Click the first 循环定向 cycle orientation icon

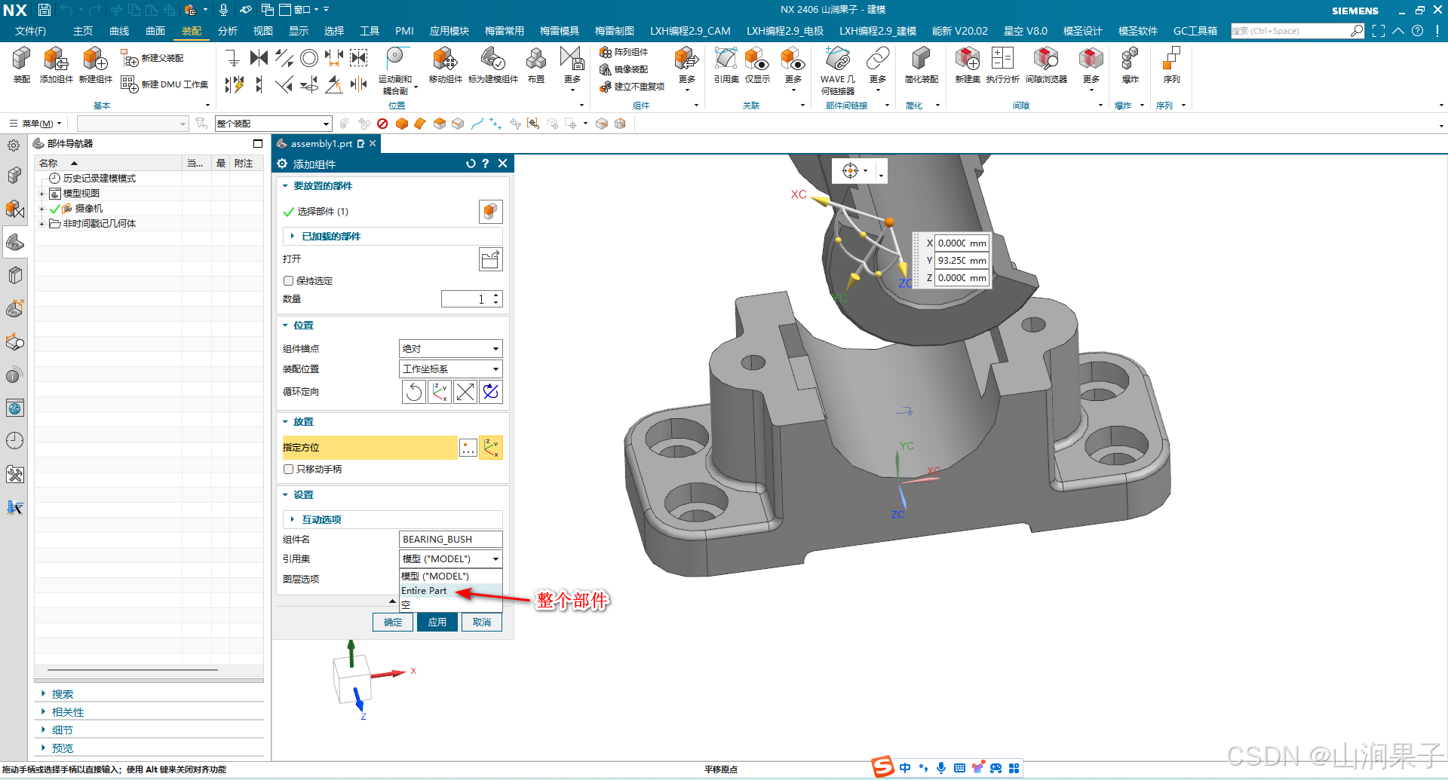click(414, 392)
